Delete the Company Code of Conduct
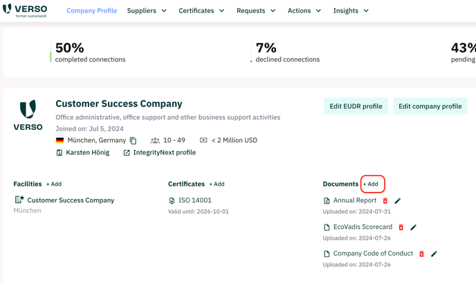Viewport: 476px width, 284px height. coord(421,254)
